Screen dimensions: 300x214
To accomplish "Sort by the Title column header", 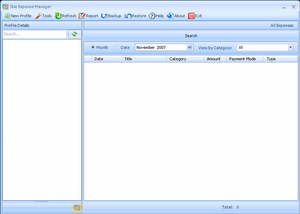I will point(144,59).
